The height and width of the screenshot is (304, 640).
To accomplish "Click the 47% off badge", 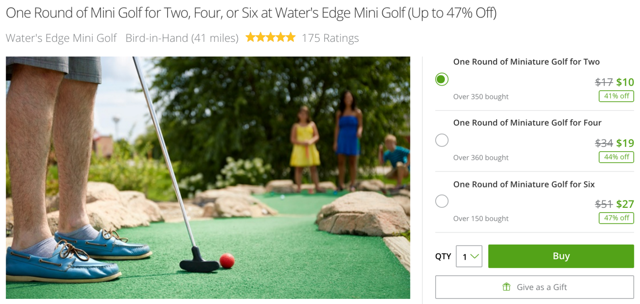I will [616, 218].
